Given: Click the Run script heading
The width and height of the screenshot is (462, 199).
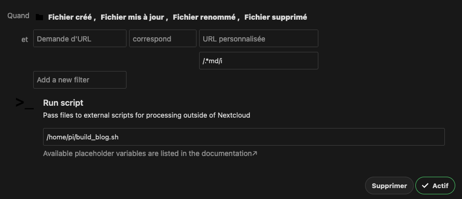Looking at the screenshot, I should pyautogui.click(x=63, y=103).
